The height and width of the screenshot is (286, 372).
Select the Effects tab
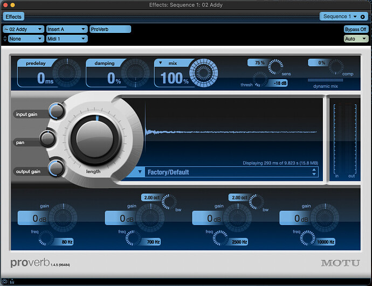coord(13,17)
